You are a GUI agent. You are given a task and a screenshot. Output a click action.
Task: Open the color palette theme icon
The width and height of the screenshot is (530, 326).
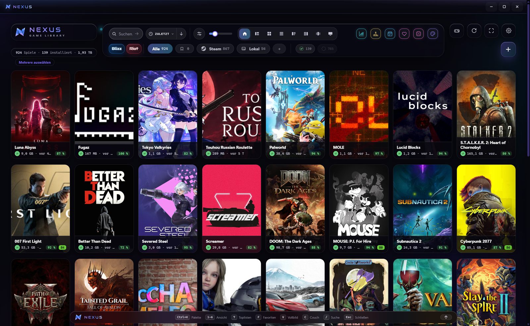(x=433, y=34)
